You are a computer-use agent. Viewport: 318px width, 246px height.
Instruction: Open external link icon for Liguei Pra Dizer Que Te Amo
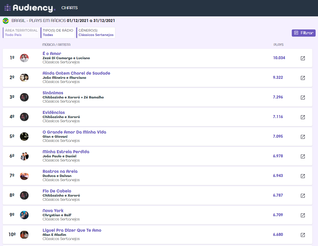pyautogui.click(x=303, y=235)
